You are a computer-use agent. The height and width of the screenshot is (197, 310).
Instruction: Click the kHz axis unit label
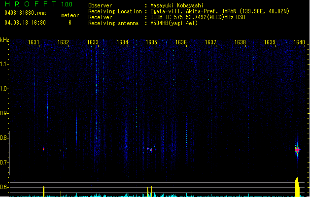pos(4,40)
